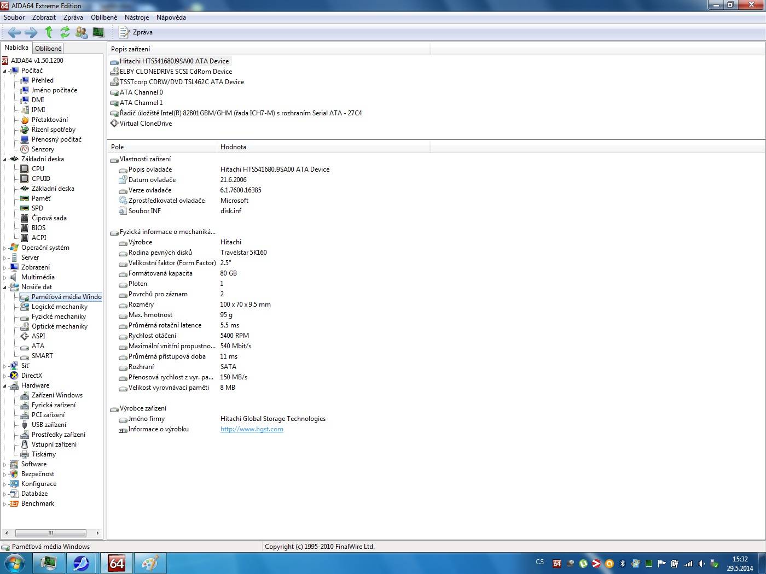This screenshot has height=574, width=766.
Task: Select PCI zařízení tree item
Action: [48, 415]
